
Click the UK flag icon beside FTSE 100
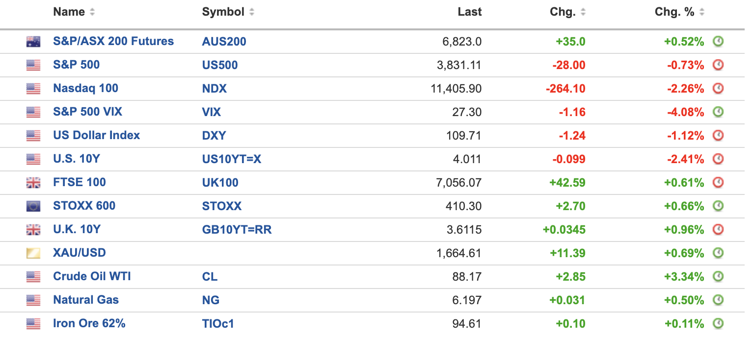click(33, 183)
